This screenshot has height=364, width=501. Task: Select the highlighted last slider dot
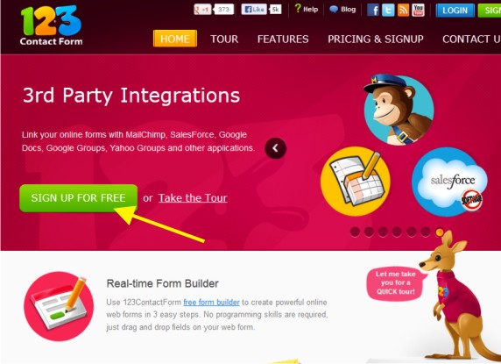(x=440, y=232)
